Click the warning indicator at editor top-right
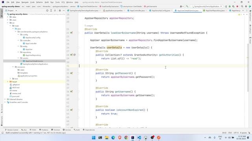 [240, 14]
